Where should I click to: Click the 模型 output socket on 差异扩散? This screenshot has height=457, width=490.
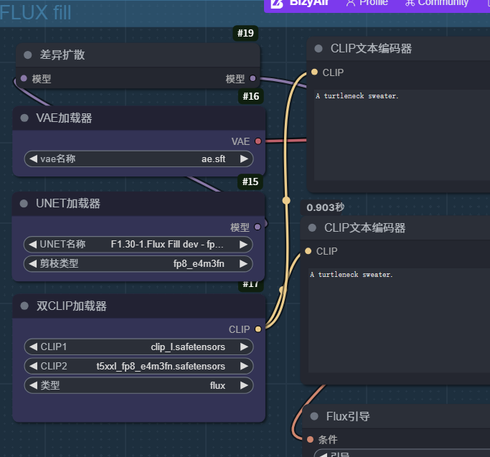[x=253, y=78]
